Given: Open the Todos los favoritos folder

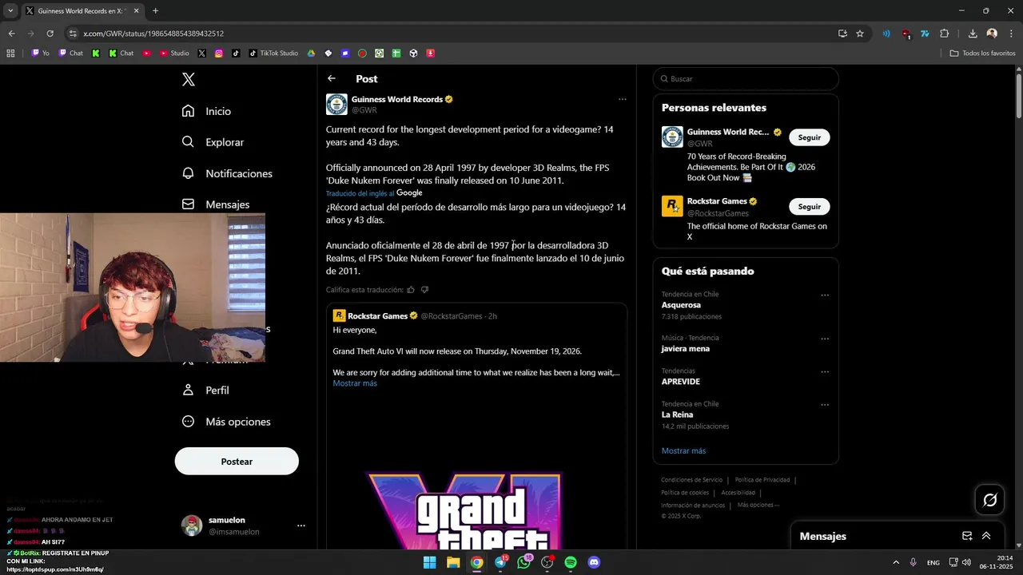Looking at the screenshot, I should (x=982, y=54).
